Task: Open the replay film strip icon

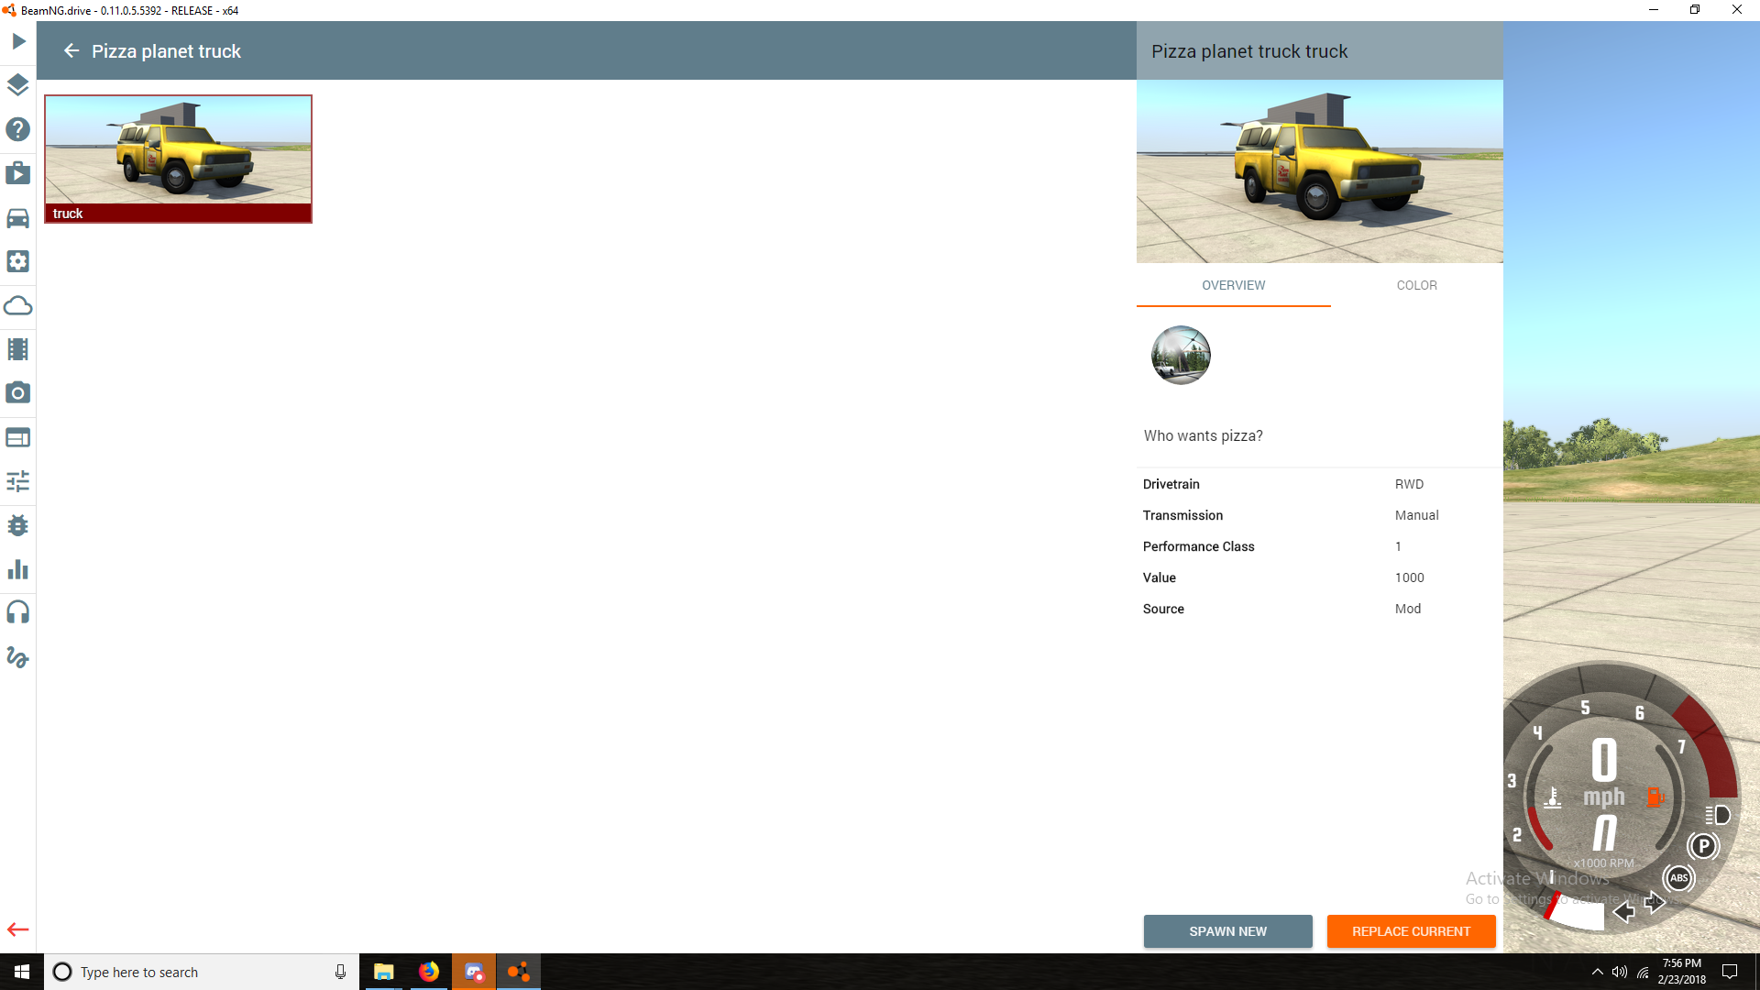Action: pyautogui.click(x=18, y=349)
